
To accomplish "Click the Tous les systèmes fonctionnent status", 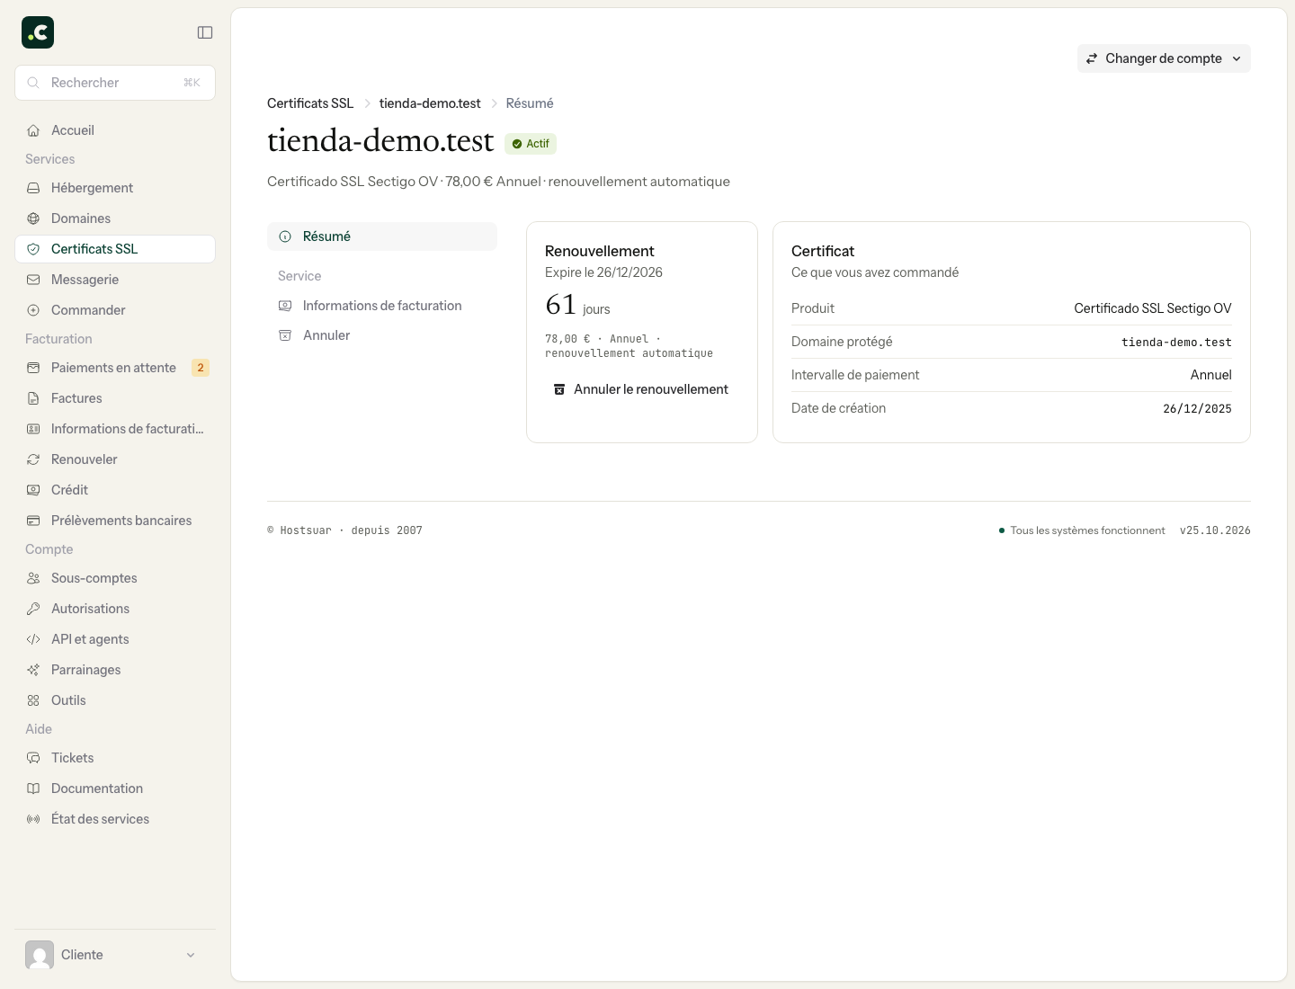I will 1082,530.
